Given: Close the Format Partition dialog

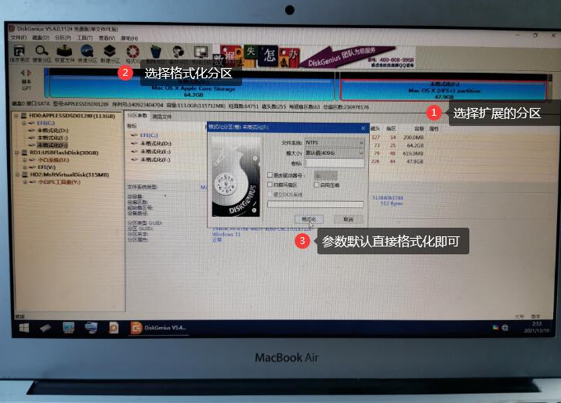Looking at the screenshot, I should point(363,128).
